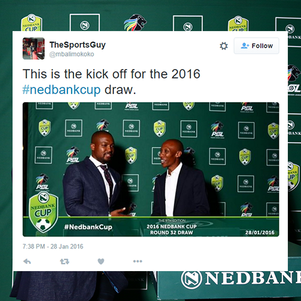Follow TheSportsGuy account
301x301 pixels.
(x=256, y=46)
